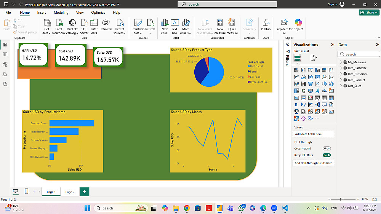The height and width of the screenshot is (214, 381).
Task: Open DAX query view in left sidebar
Action: tap(5, 74)
